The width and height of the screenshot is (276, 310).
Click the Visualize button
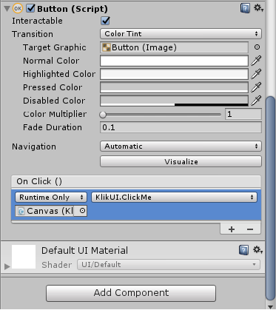[181, 161]
